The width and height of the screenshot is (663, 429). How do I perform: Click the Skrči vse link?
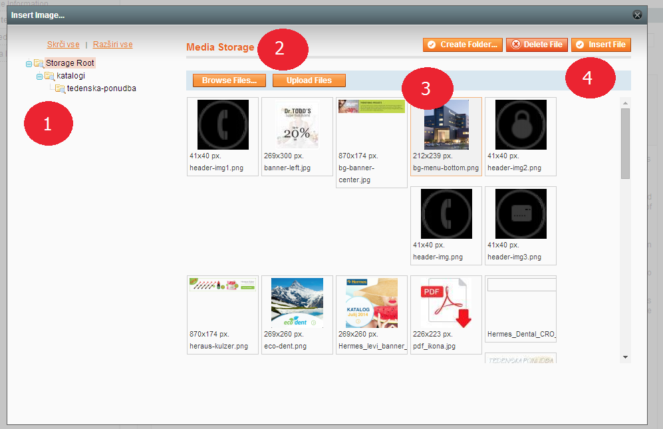click(63, 45)
